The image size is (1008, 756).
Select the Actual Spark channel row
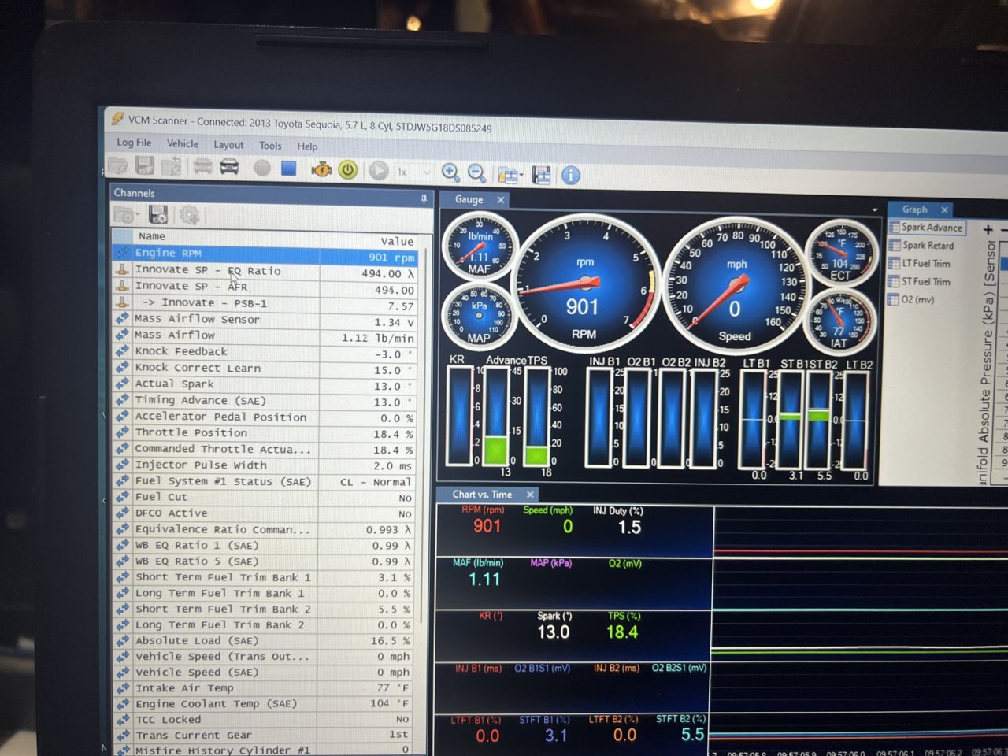click(x=265, y=385)
